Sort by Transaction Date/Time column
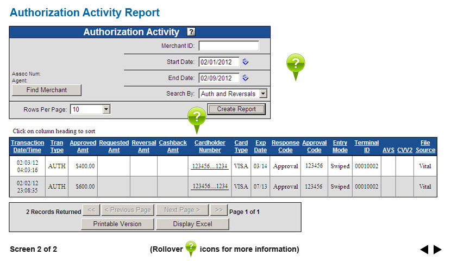The height and width of the screenshot is (261, 451). (x=28, y=146)
